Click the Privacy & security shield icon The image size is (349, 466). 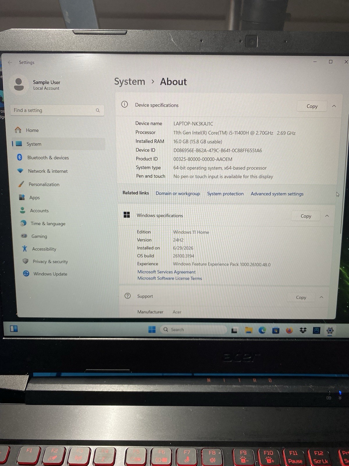tap(26, 261)
